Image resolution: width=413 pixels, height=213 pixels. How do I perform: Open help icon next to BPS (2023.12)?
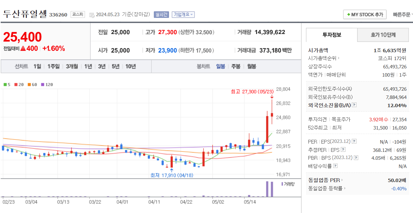click(x=356, y=158)
